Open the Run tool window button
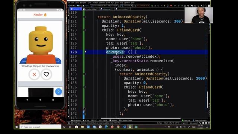 (x=86, y=121)
